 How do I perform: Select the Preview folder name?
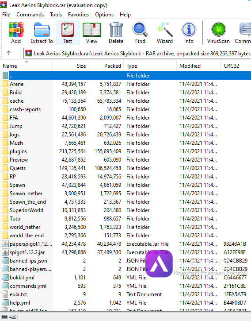[x=19, y=160]
